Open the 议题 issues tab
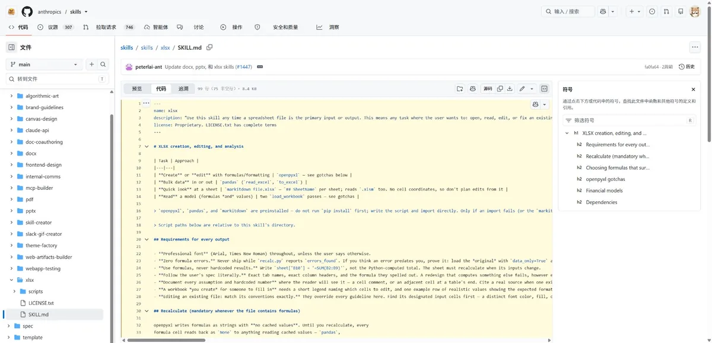Screen dimensions: 712x343 (x=55, y=27)
